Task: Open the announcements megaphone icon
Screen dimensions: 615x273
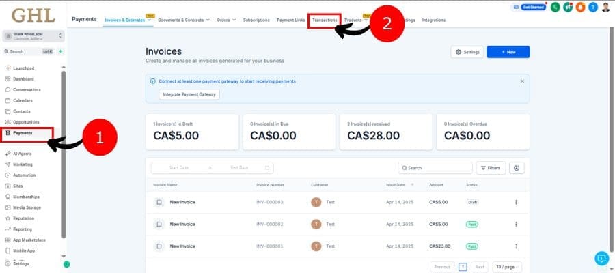Action: click(x=568, y=7)
